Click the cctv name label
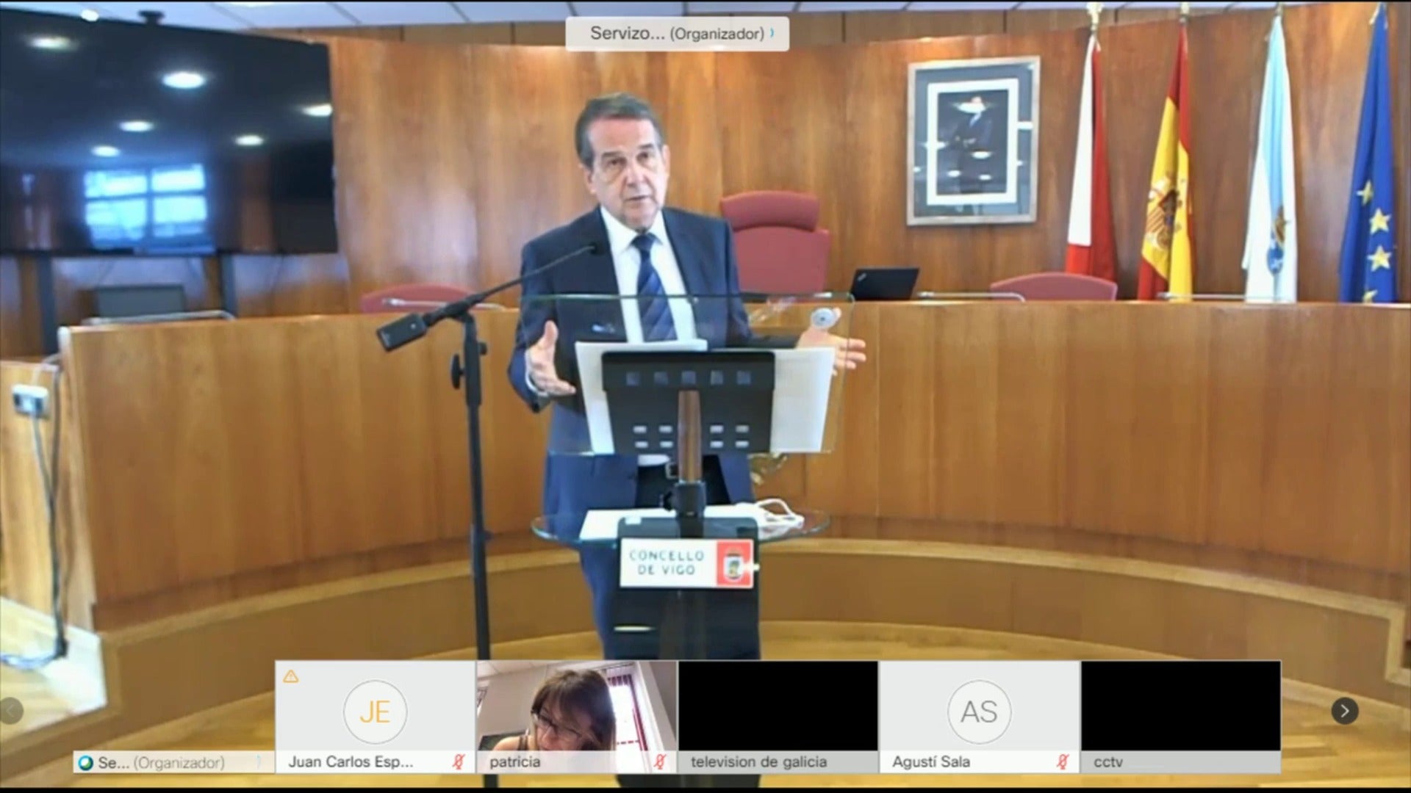Screen dimensions: 1411x793 (1107, 762)
